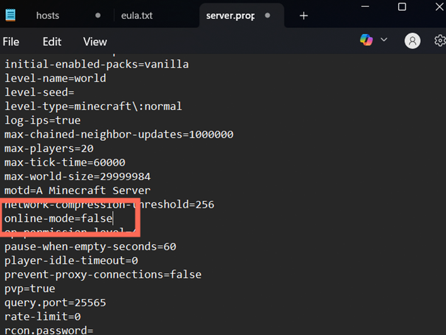Switch to the eula.txt tab
Screen dimensions: 446x335
pyautogui.click(x=137, y=15)
